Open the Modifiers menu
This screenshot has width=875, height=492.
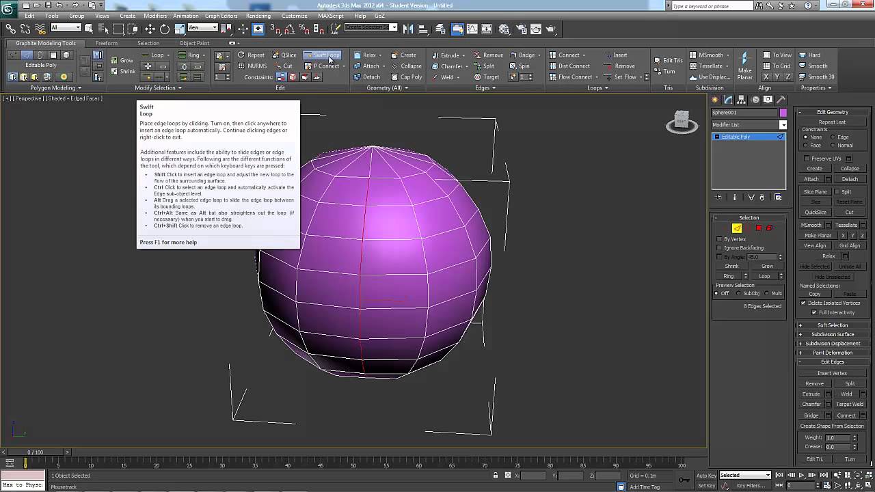click(x=155, y=16)
